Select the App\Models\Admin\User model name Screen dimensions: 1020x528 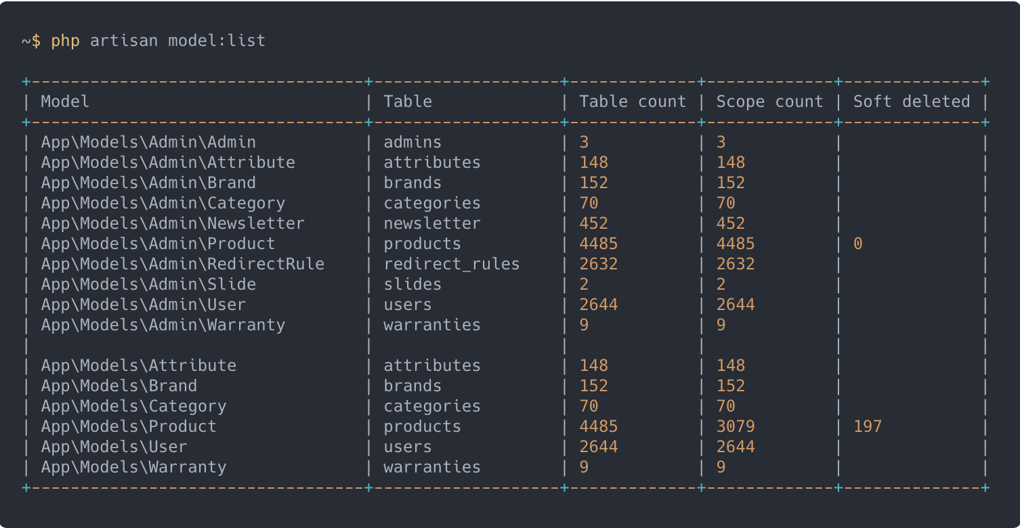point(144,305)
